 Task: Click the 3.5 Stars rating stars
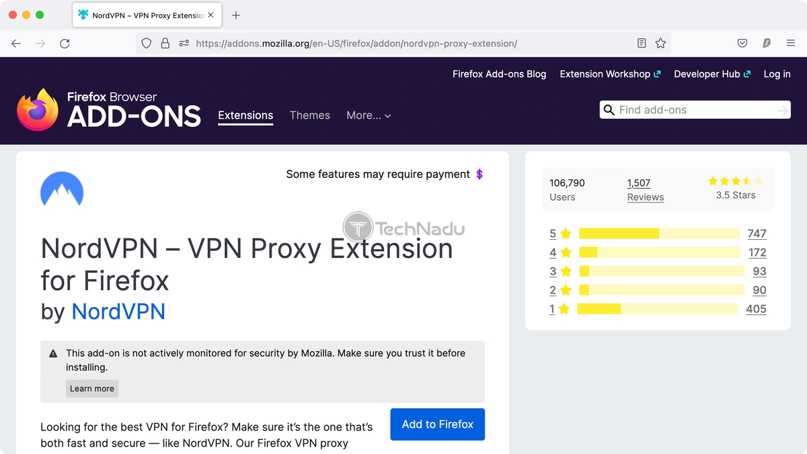[x=736, y=181]
